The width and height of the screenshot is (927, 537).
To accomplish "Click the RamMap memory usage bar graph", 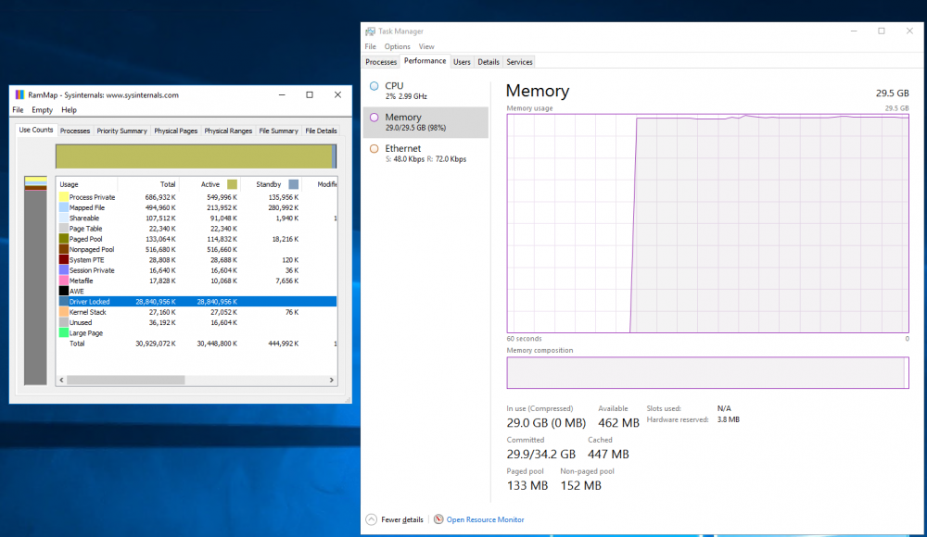I will (197, 156).
